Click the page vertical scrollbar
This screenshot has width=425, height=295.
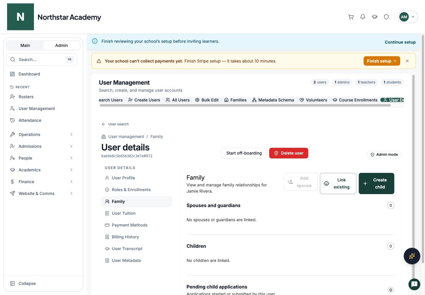(423, 149)
